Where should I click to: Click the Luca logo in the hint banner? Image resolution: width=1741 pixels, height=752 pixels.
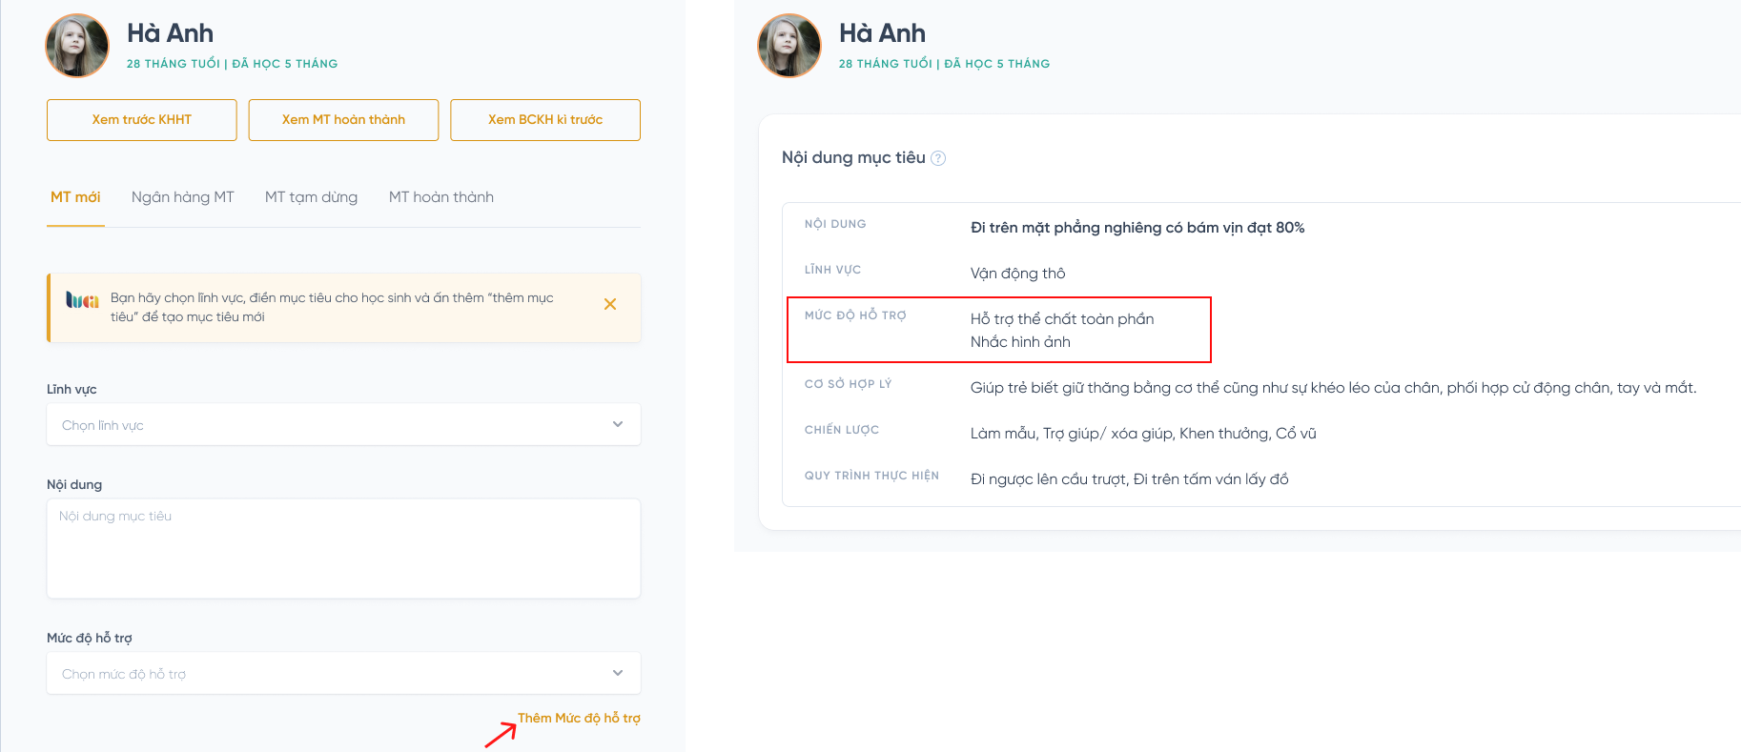point(82,299)
